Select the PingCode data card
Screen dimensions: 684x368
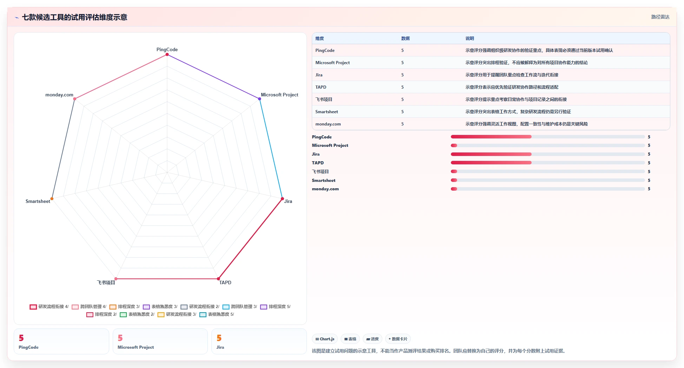[61, 341]
